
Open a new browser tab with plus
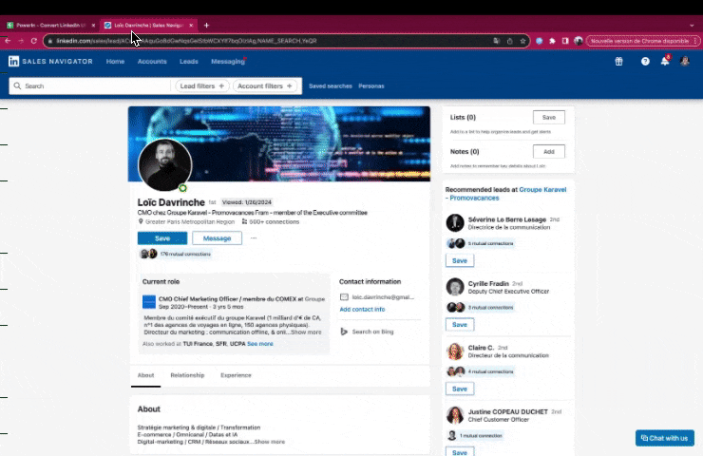(x=206, y=25)
